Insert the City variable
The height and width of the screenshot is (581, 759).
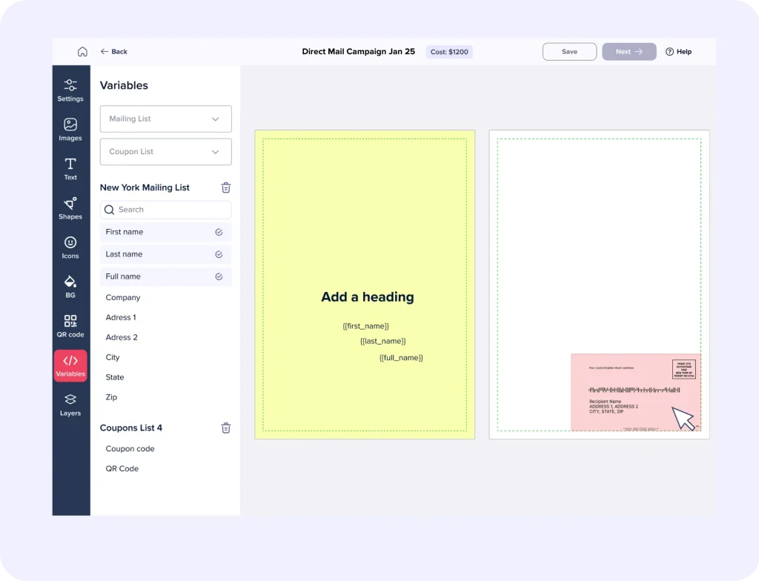tap(113, 357)
